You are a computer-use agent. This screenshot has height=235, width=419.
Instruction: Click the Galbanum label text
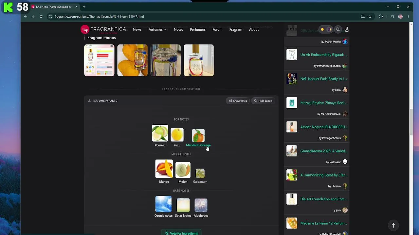click(x=200, y=182)
